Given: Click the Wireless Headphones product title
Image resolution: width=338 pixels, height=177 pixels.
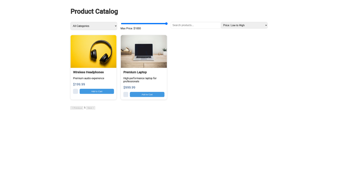Looking at the screenshot, I should pyautogui.click(x=88, y=72).
